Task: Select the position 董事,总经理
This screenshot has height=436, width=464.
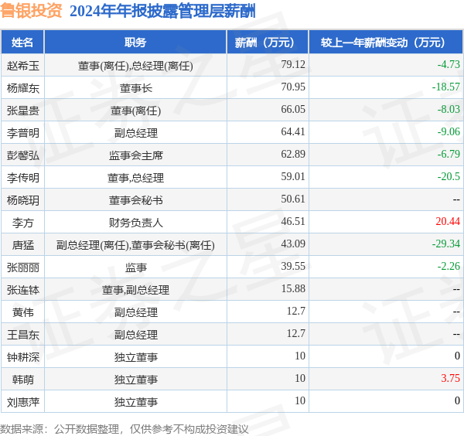Action: 135,178
